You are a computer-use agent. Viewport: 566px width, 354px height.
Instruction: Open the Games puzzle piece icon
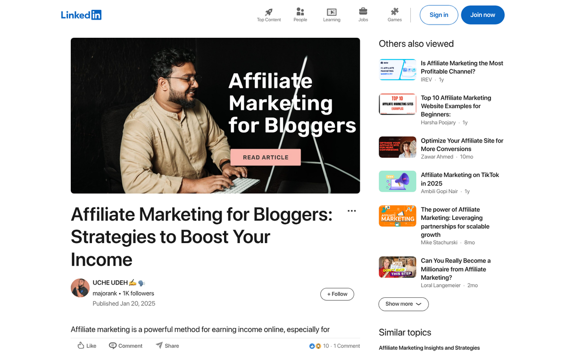click(395, 11)
